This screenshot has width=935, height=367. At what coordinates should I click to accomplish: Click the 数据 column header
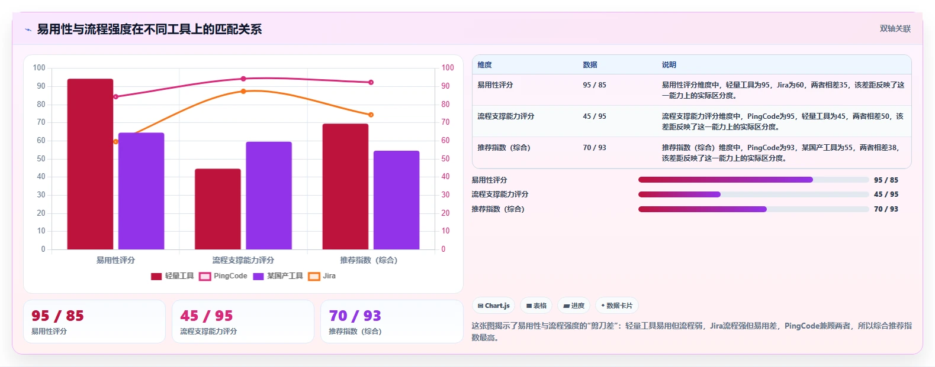click(590, 65)
